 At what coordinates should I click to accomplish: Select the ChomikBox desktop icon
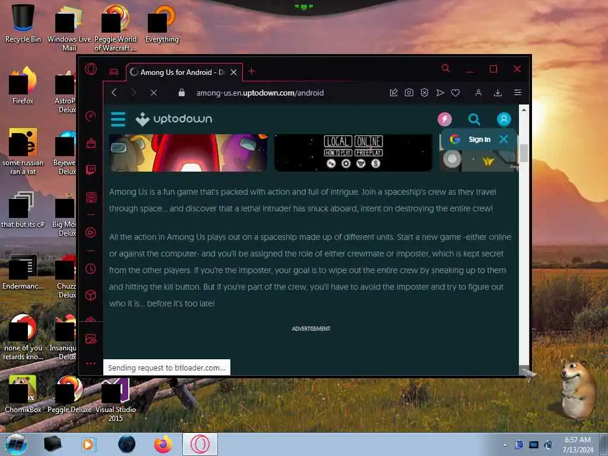[x=23, y=394]
